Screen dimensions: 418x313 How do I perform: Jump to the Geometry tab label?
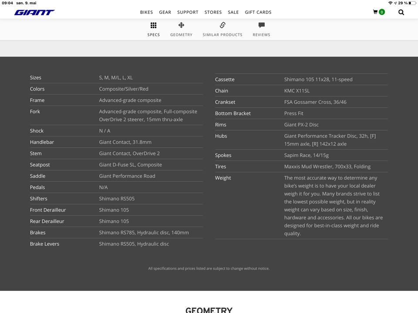pos(181,35)
